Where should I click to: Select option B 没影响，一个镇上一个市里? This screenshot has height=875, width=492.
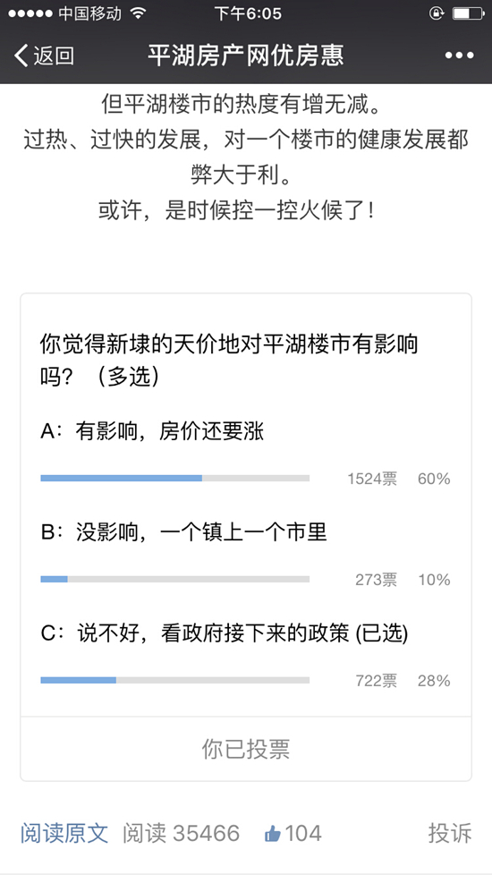point(184,532)
